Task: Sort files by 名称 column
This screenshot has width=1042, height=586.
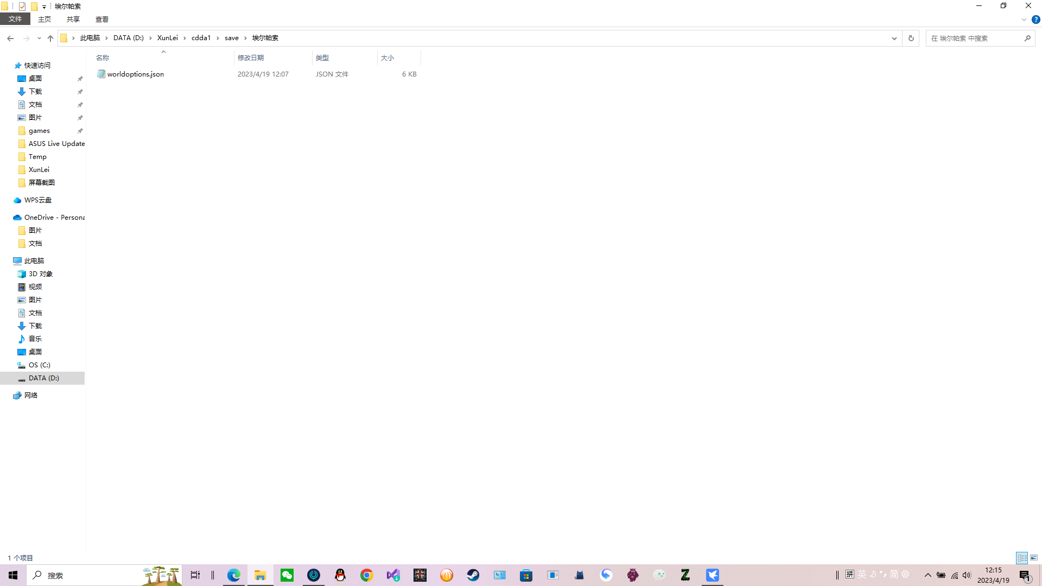Action: pyautogui.click(x=163, y=58)
